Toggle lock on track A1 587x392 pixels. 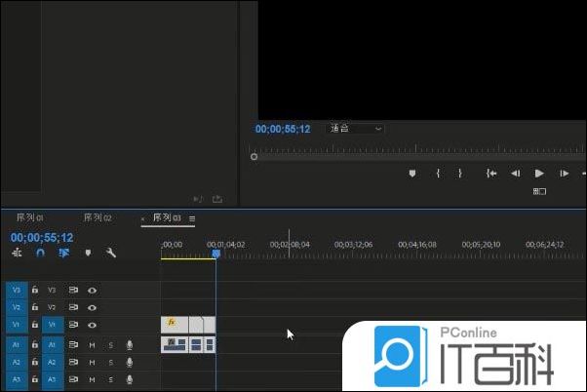(x=35, y=344)
